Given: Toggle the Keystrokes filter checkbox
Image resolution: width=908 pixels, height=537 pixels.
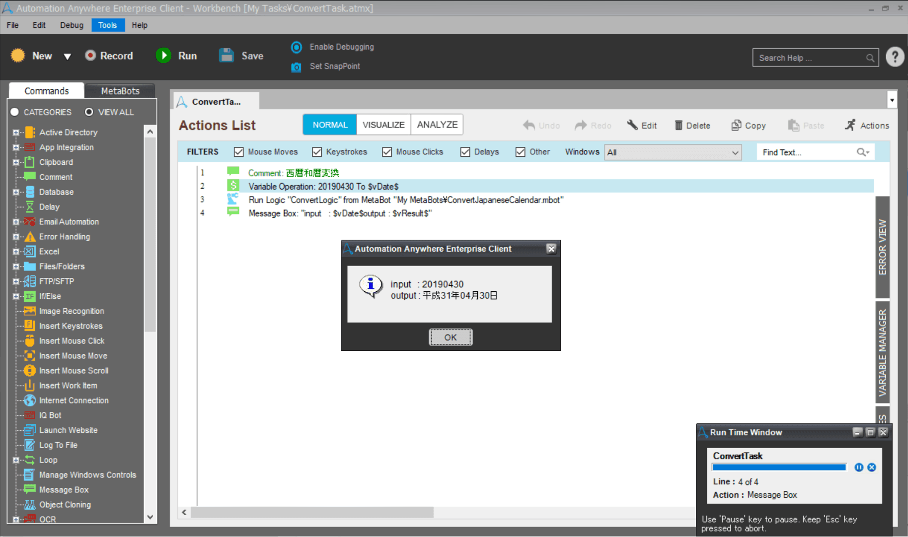Looking at the screenshot, I should click(317, 152).
